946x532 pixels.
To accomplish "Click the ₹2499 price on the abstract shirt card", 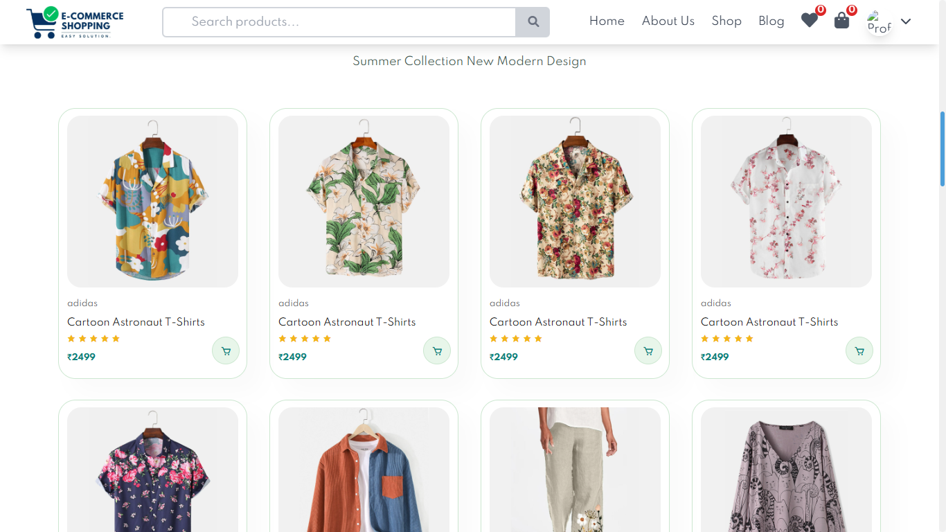I will 81,357.
